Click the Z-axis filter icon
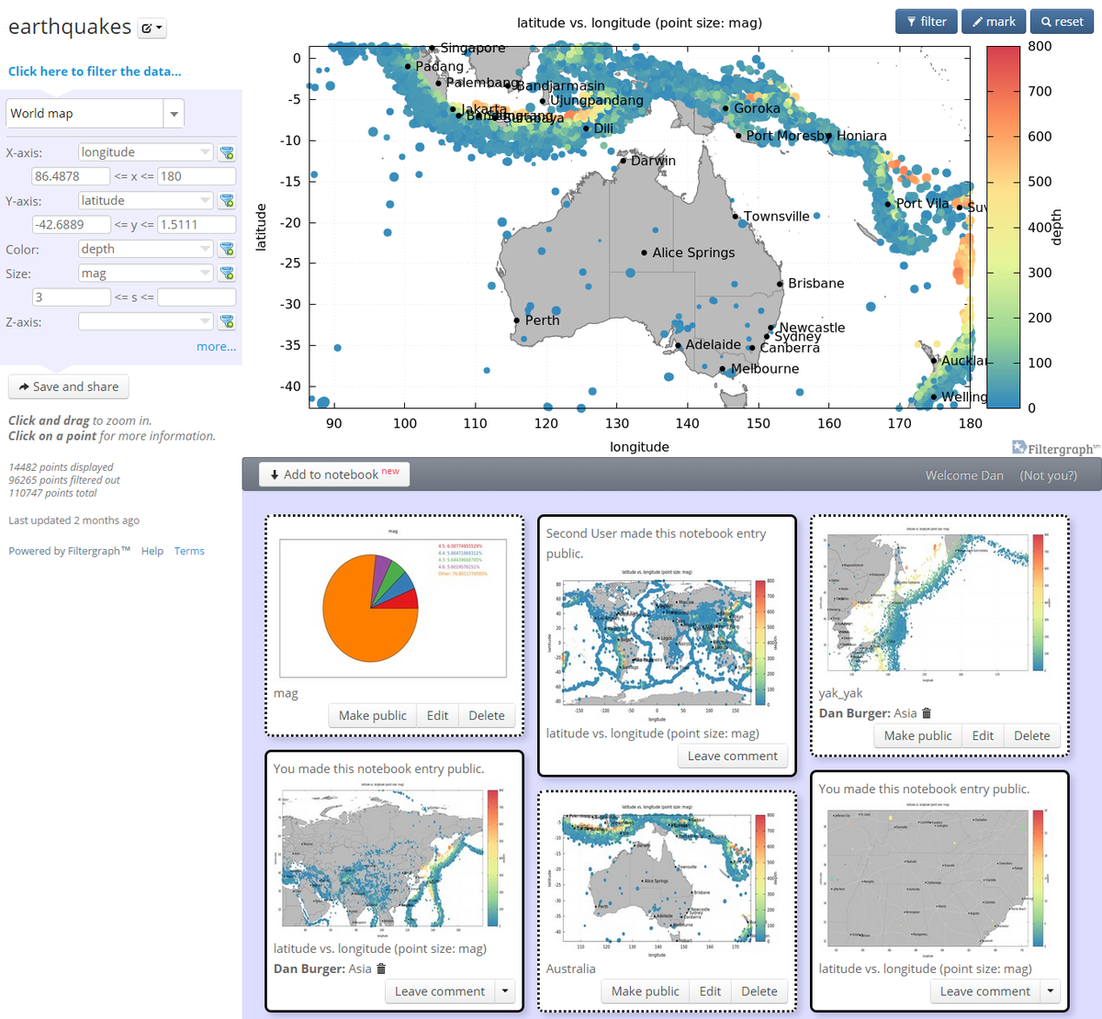Image resolution: width=1102 pixels, height=1019 pixels. (x=227, y=322)
